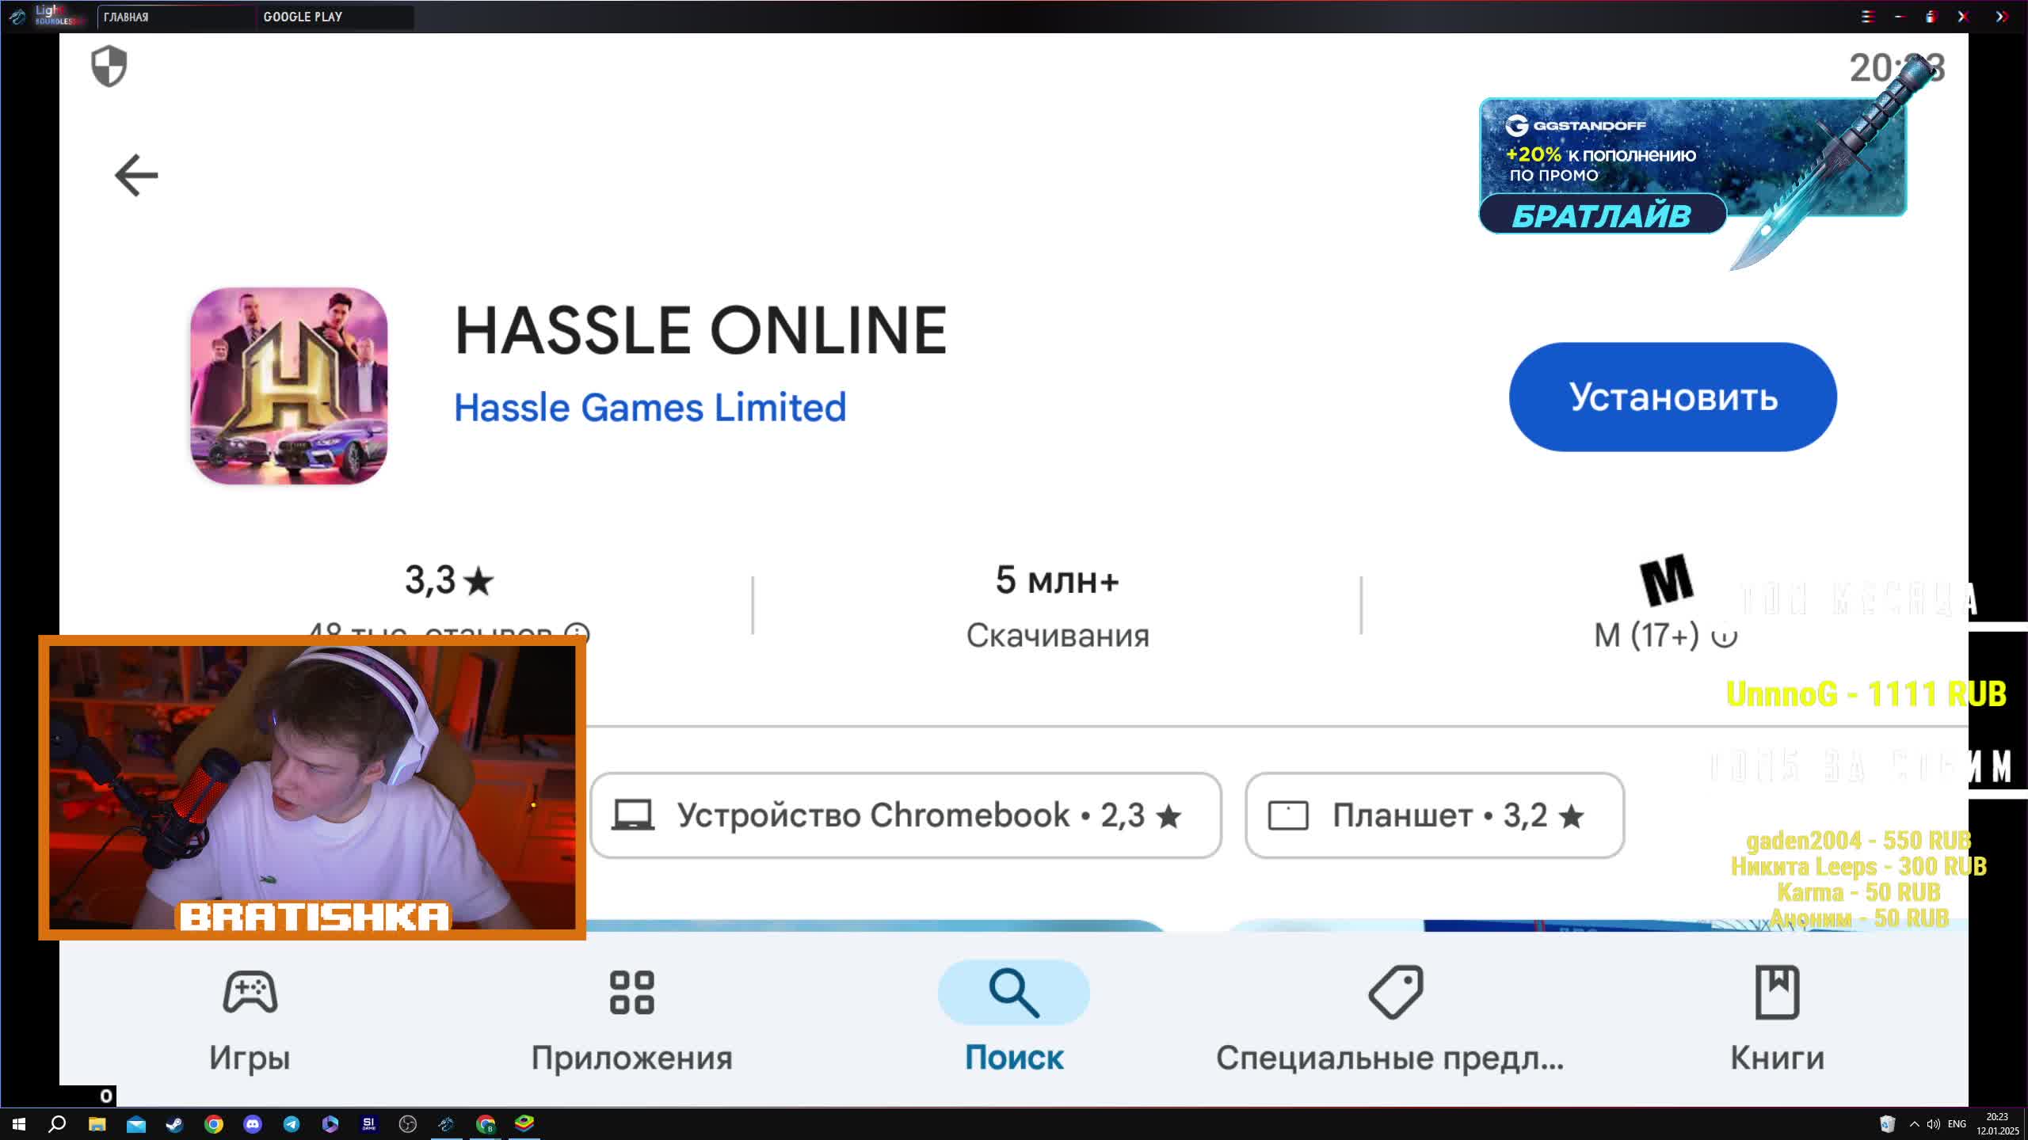
Task: Open Windows taskbar search
Action: [57, 1123]
